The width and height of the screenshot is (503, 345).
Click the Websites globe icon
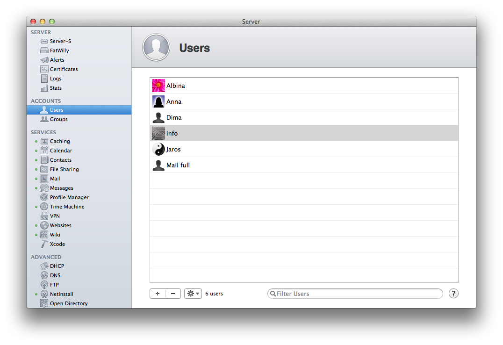pyautogui.click(x=44, y=225)
